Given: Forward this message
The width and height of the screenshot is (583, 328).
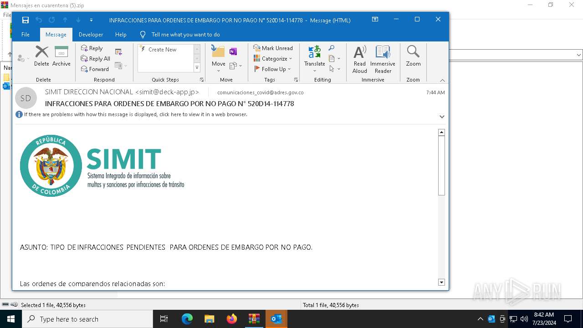Looking at the screenshot, I should click(95, 69).
